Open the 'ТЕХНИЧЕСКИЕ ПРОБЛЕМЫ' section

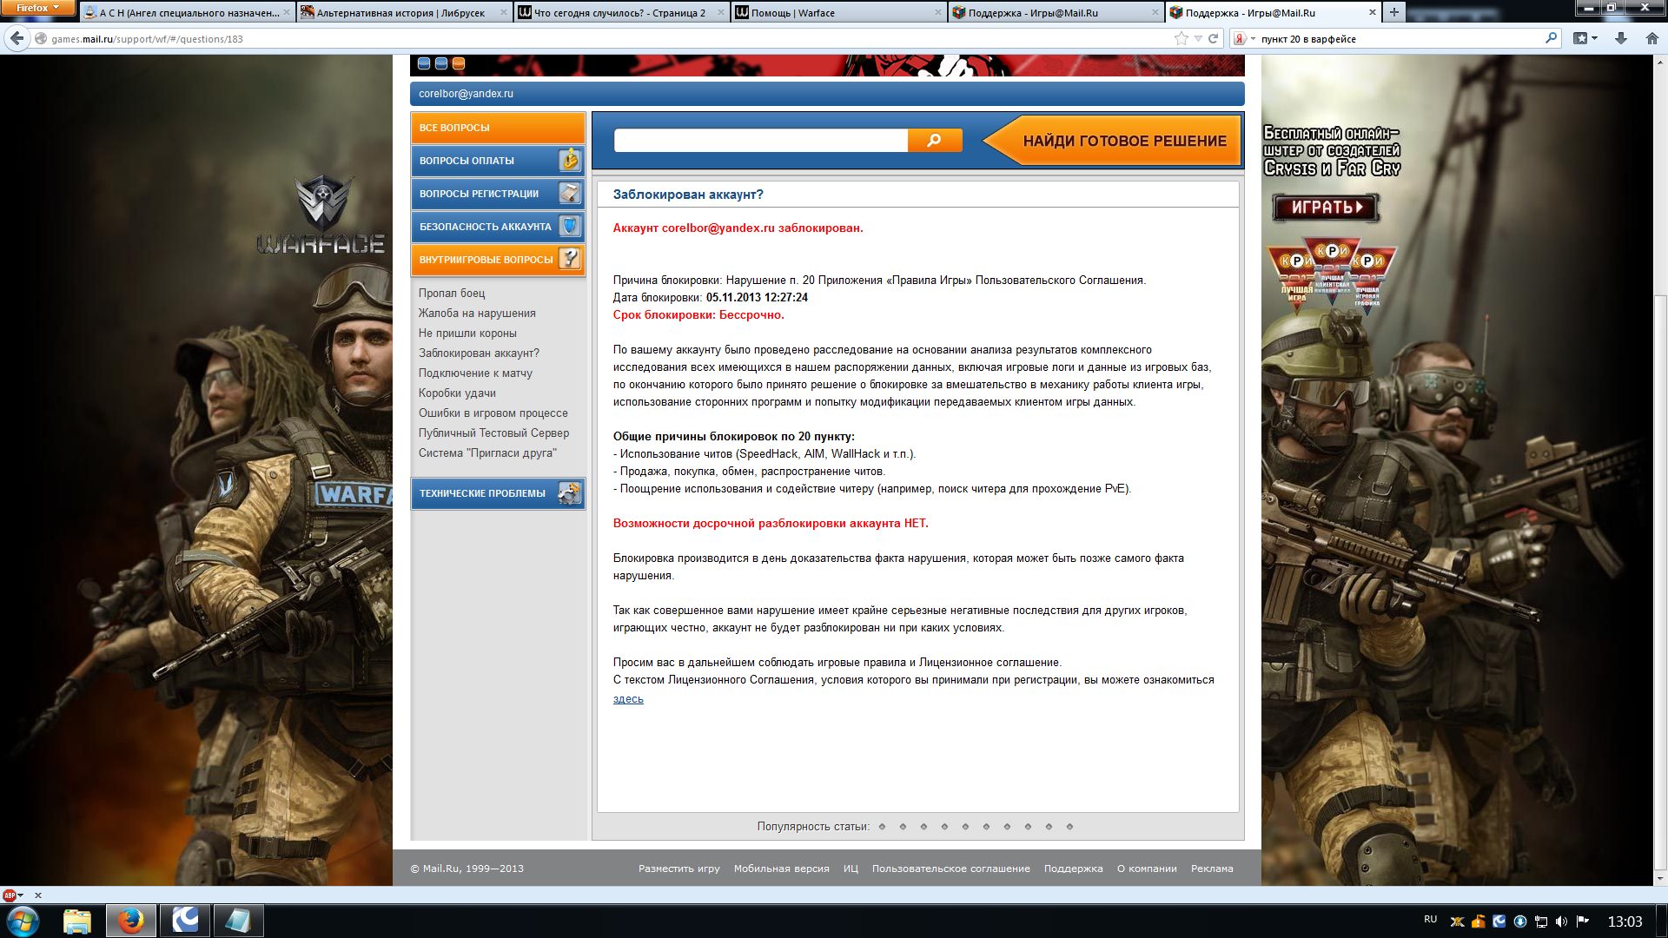point(498,493)
